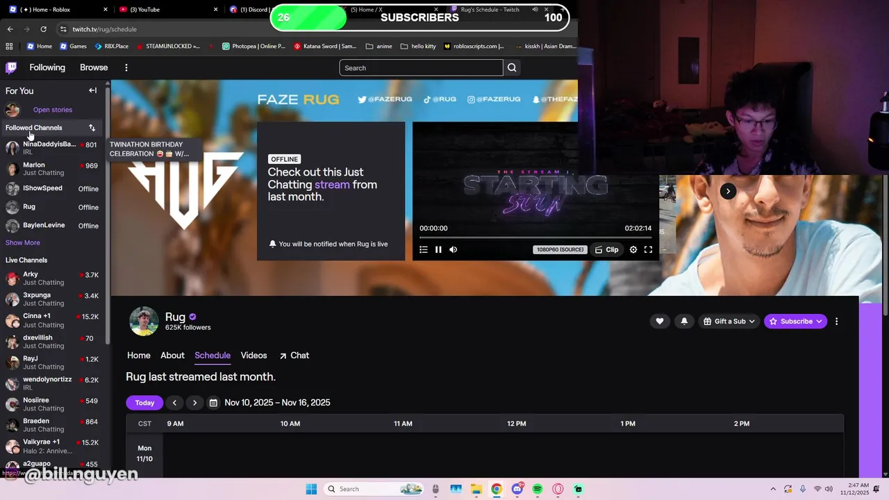Open the hello kitty bookmarks folder
Viewport: 889px width, 500px height.
pyautogui.click(x=418, y=47)
